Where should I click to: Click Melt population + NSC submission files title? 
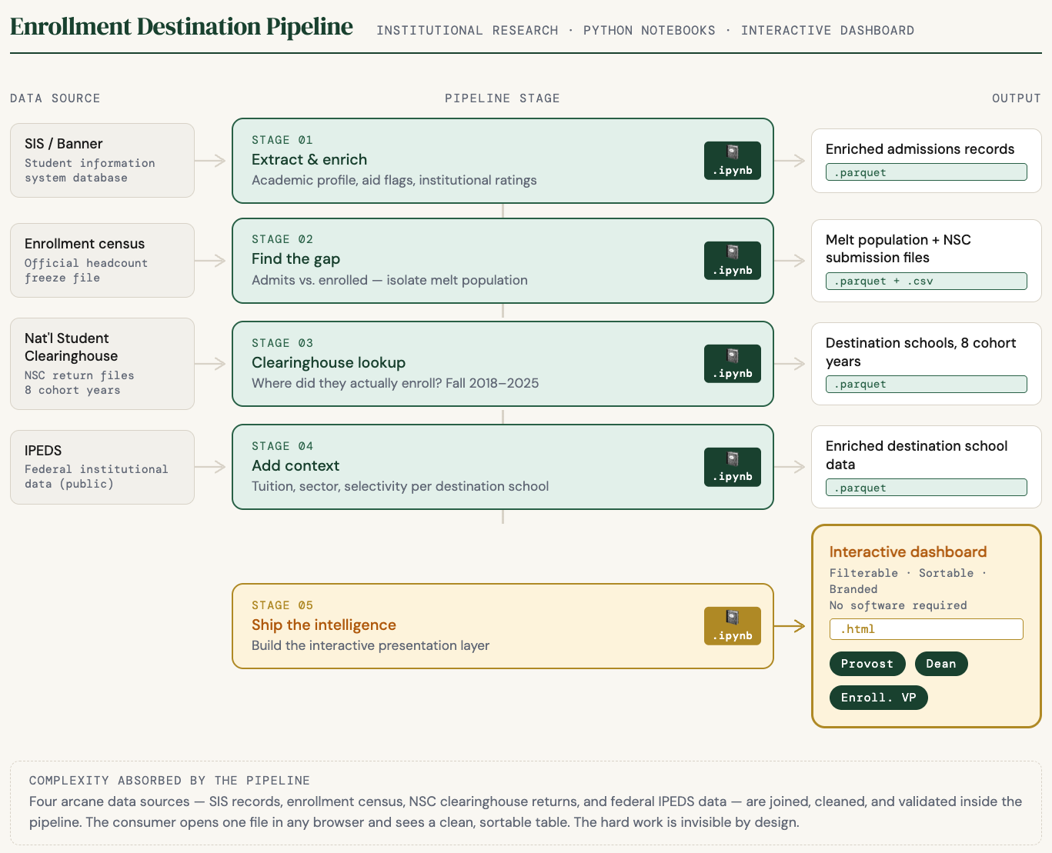[898, 248]
